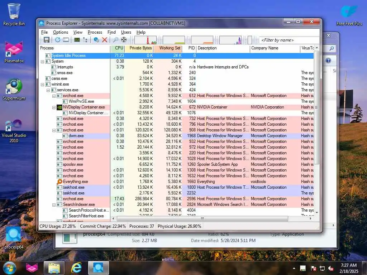This screenshot has height=275, width=367.
Task: Open the physical memory mini graph
Action: [202, 40]
